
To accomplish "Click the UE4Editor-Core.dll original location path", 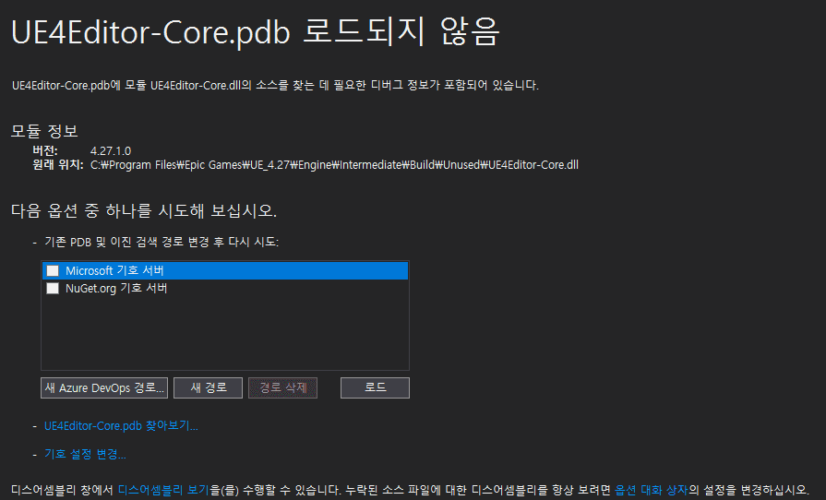I will tap(334, 165).
